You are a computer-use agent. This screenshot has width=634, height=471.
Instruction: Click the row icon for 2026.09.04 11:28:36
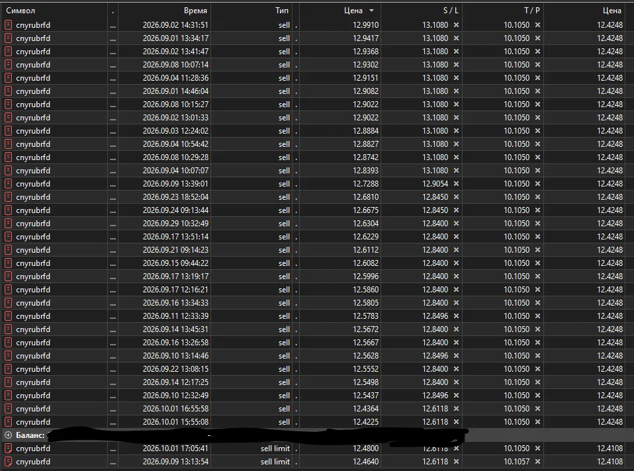tap(8, 78)
